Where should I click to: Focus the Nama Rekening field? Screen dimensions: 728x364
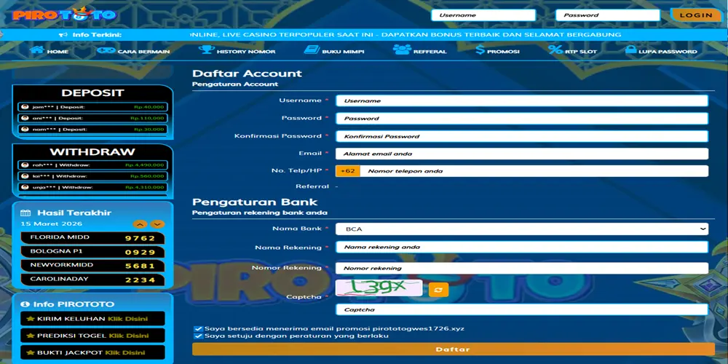(x=522, y=247)
